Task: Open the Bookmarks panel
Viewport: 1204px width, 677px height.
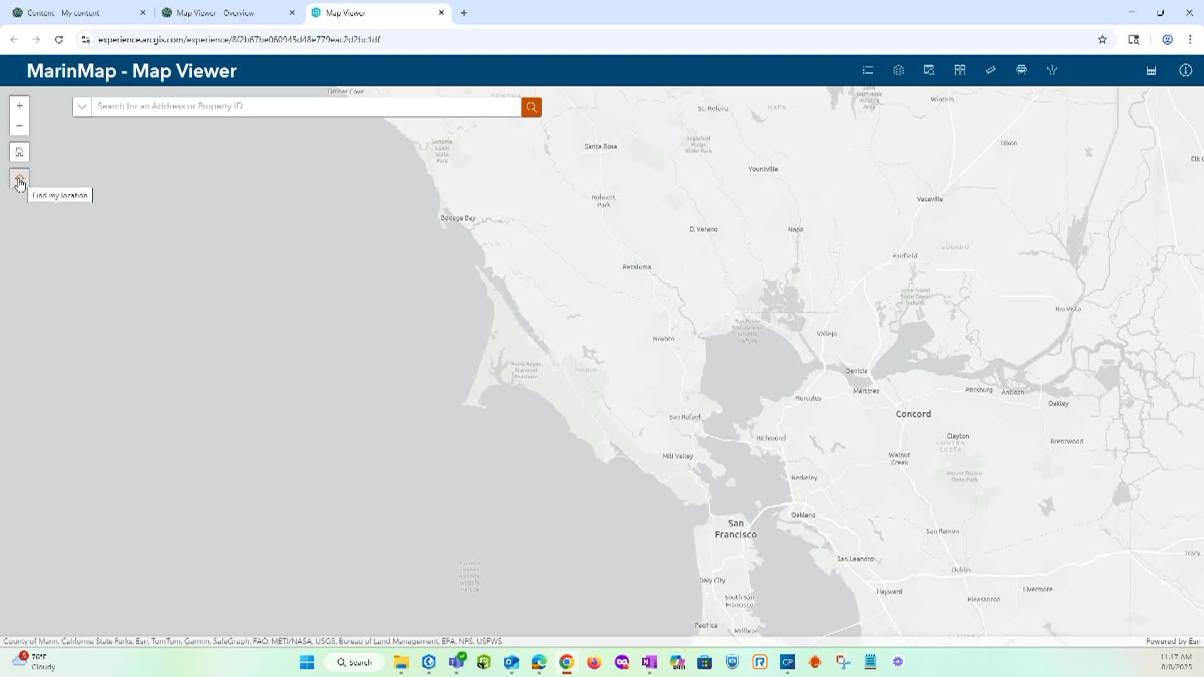Action: [x=959, y=70]
